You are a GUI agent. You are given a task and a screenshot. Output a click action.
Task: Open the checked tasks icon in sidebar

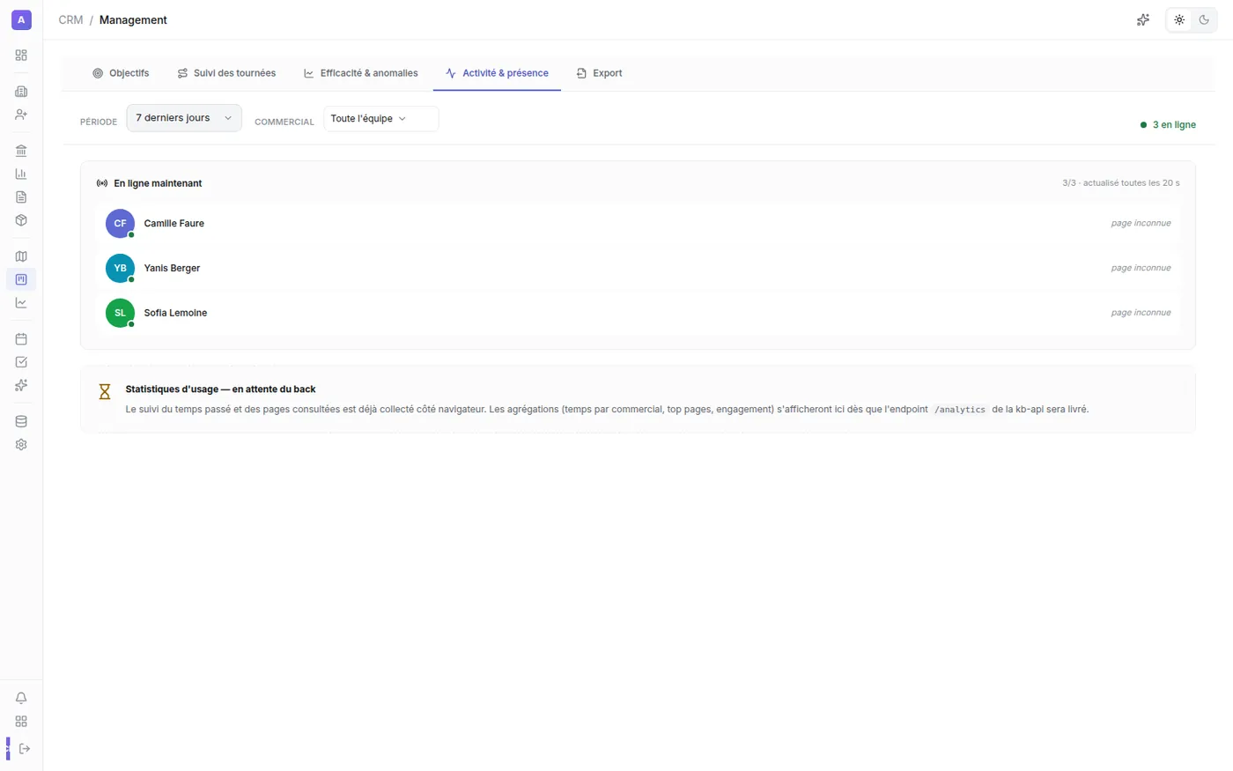21,362
